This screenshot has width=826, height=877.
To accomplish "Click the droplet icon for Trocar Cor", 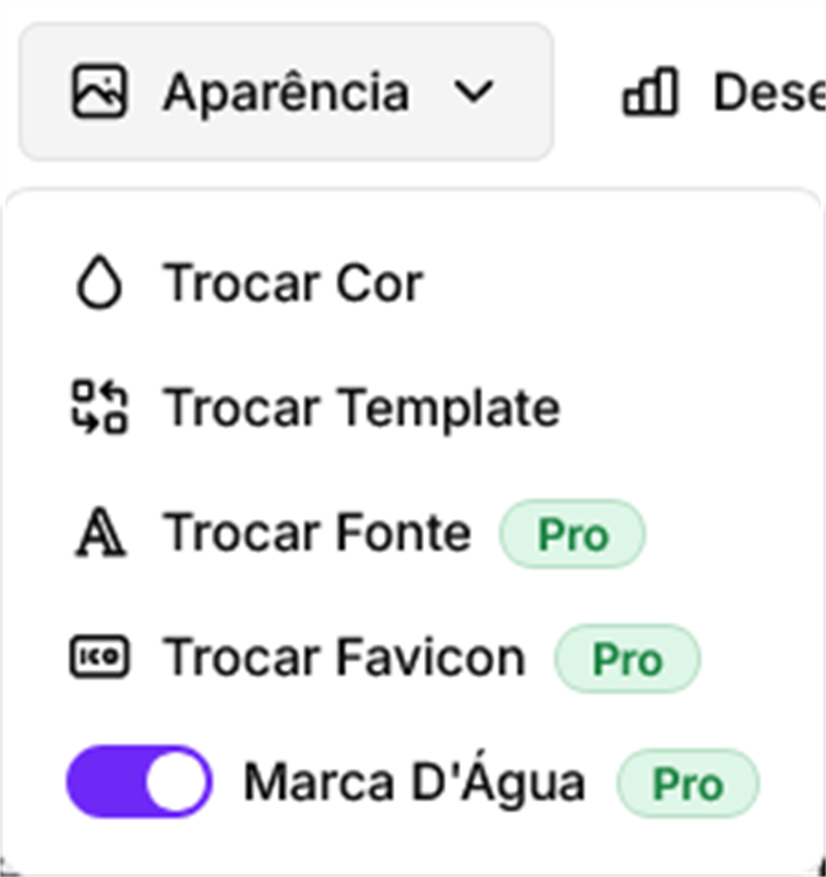I will tap(99, 282).
